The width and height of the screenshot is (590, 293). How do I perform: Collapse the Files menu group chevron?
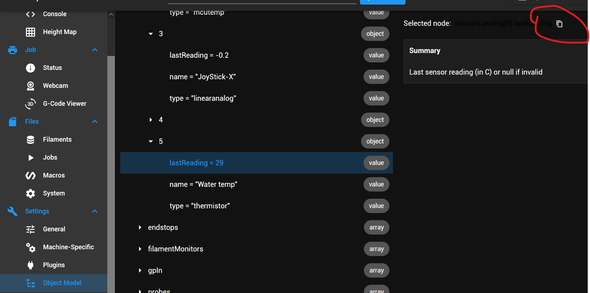tap(95, 122)
